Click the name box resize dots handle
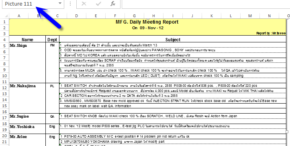The height and width of the screenshot is (146, 290). click(x=70, y=4)
